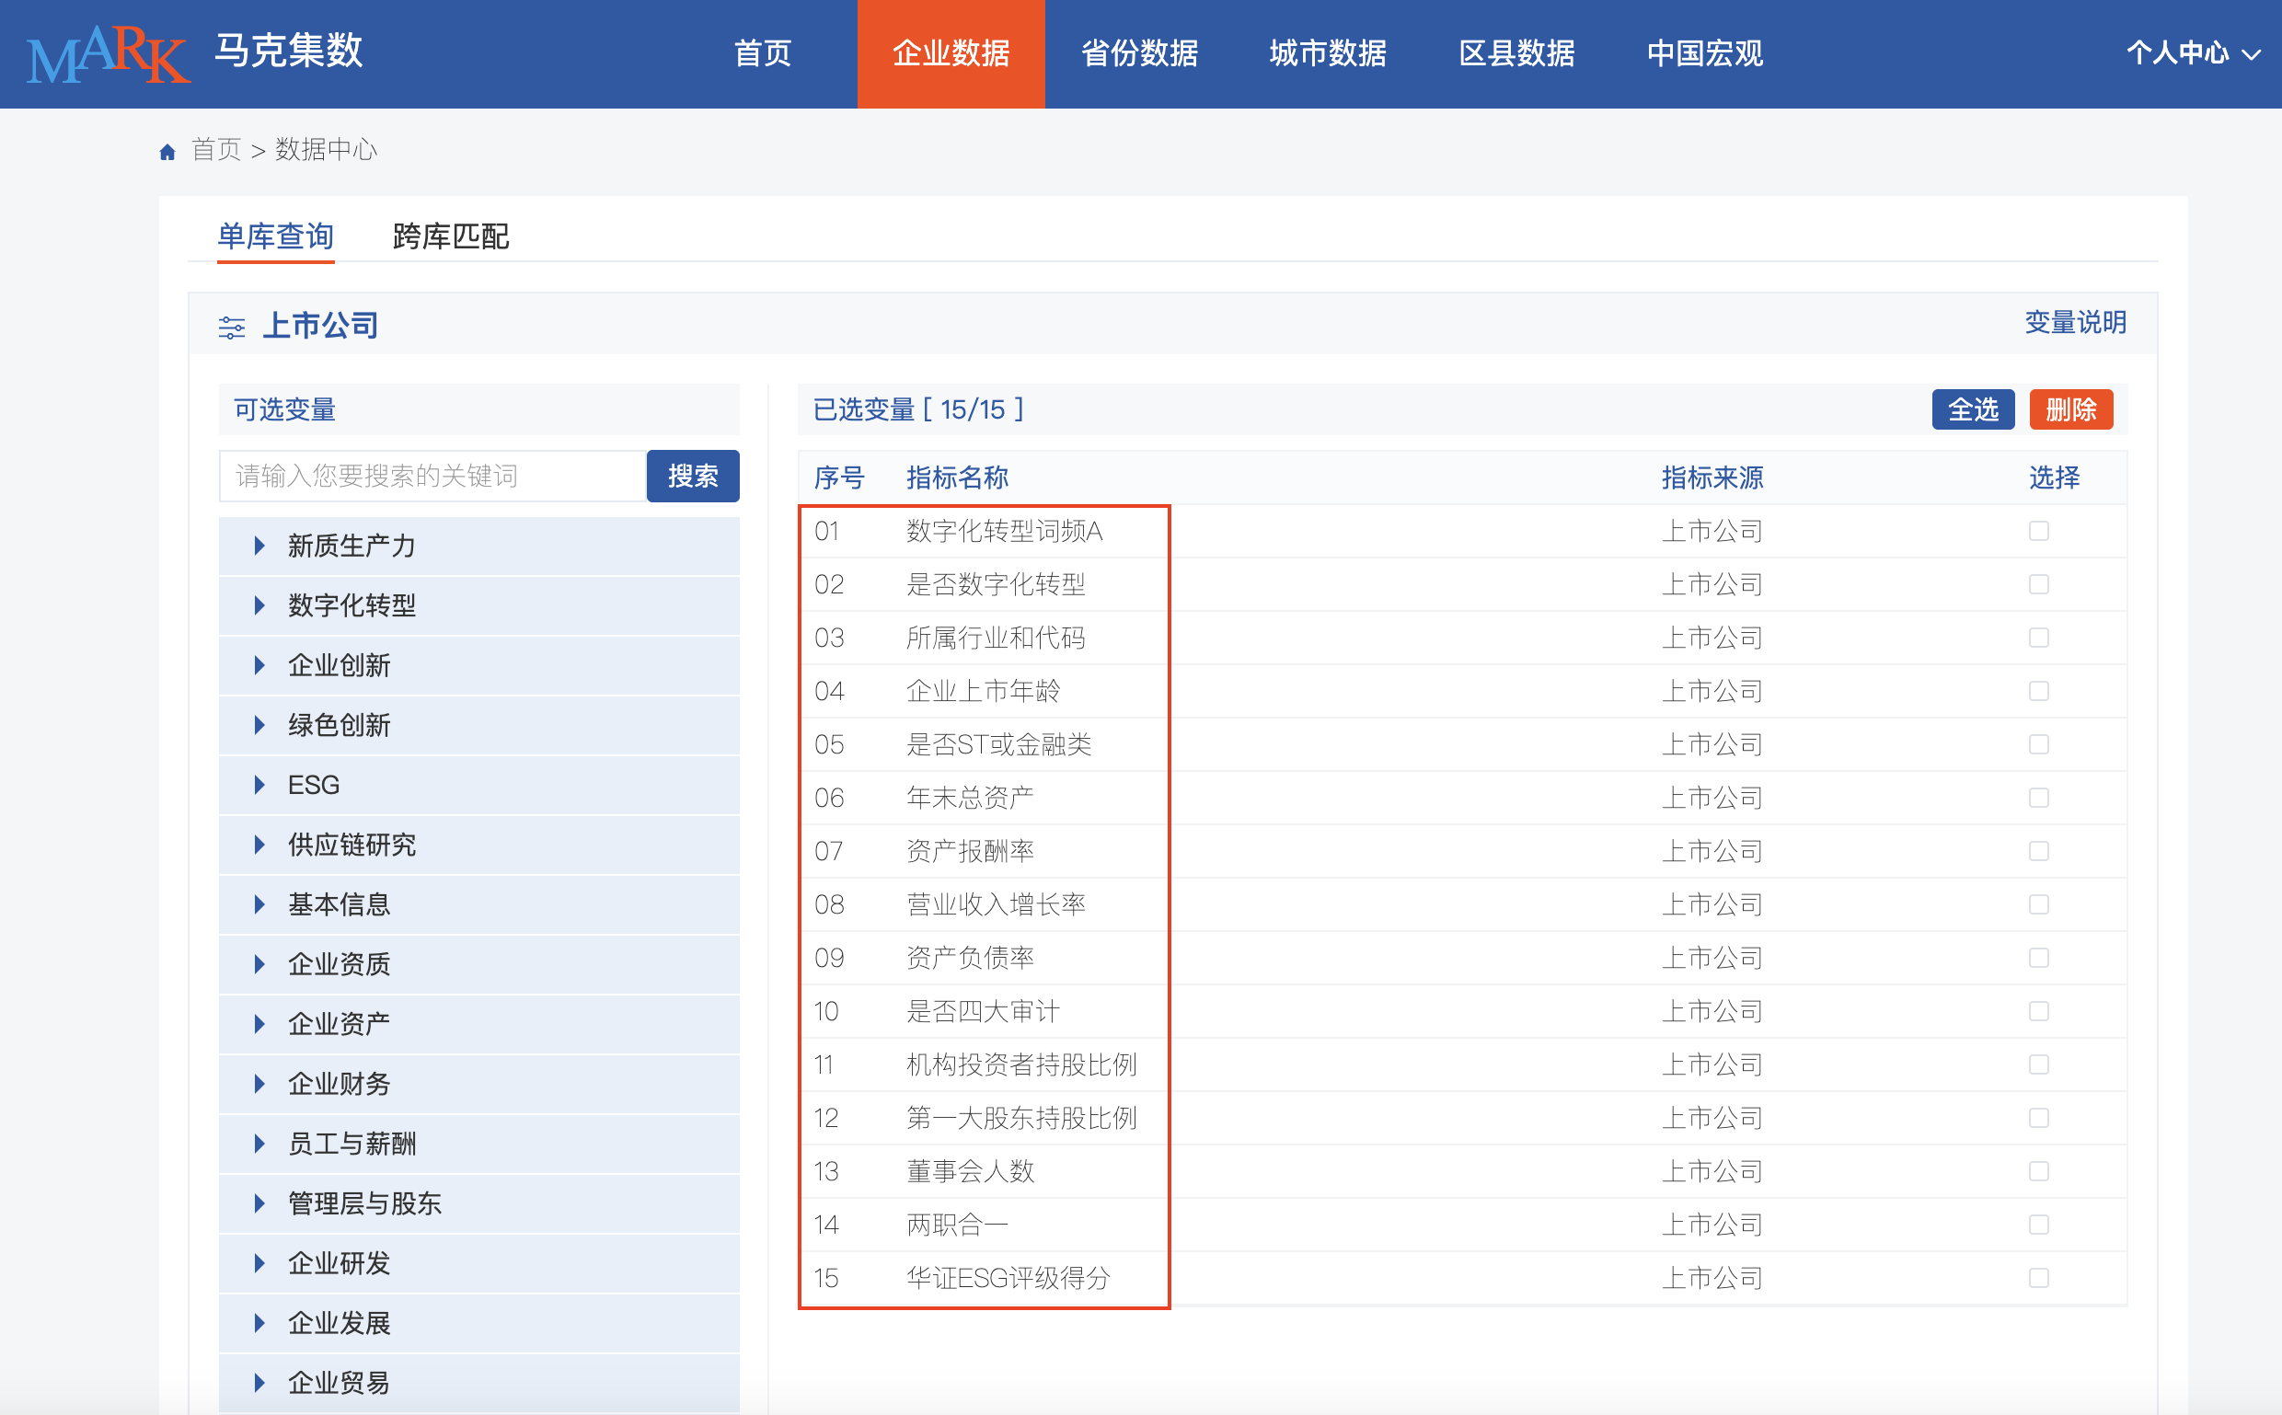The image size is (2282, 1415).
Task: Expand the 企业发展 category
Action: pyautogui.click(x=479, y=1323)
